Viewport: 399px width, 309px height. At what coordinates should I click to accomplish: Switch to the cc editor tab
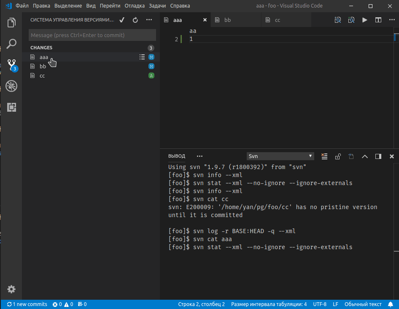pos(286,20)
